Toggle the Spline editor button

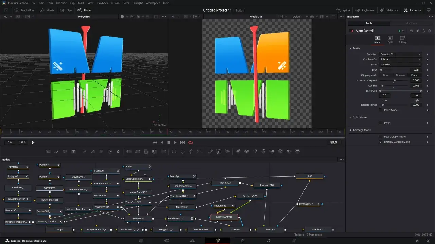pos(343,10)
